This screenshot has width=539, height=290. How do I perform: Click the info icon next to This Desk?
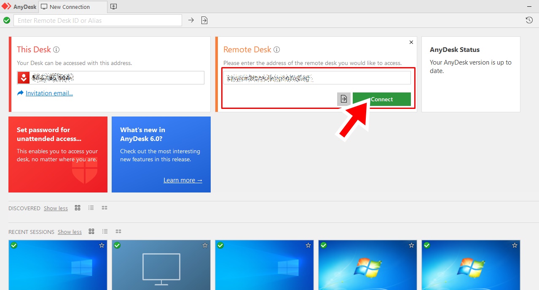[56, 49]
